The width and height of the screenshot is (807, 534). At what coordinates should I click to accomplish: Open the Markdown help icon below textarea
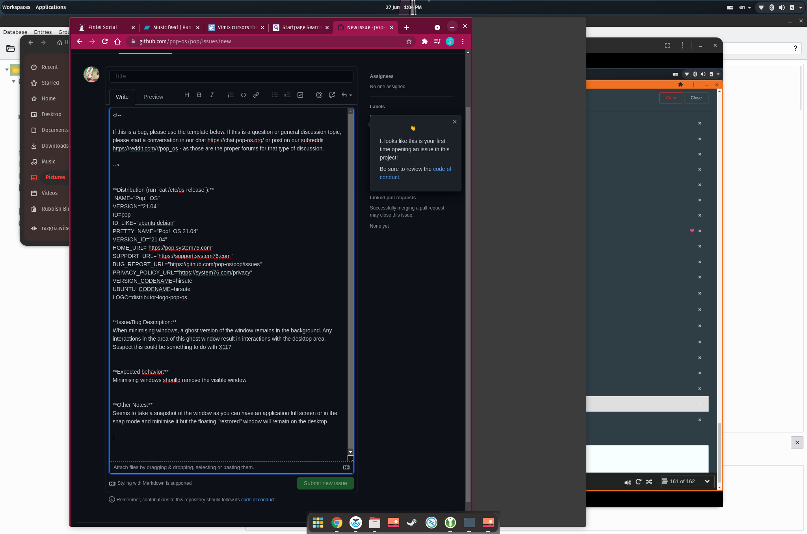(346, 467)
